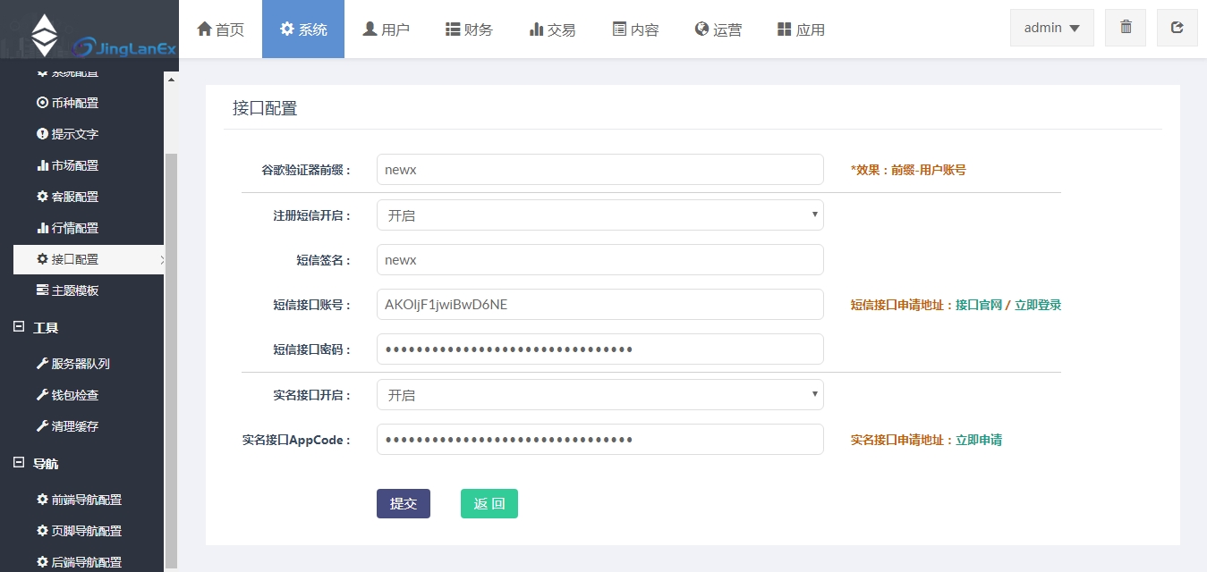Open 服务器队列 wrench tool in sidebar

pyautogui.click(x=80, y=364)
